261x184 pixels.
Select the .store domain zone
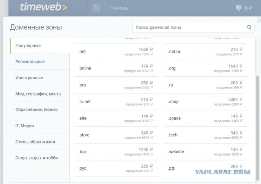[116, 135]
